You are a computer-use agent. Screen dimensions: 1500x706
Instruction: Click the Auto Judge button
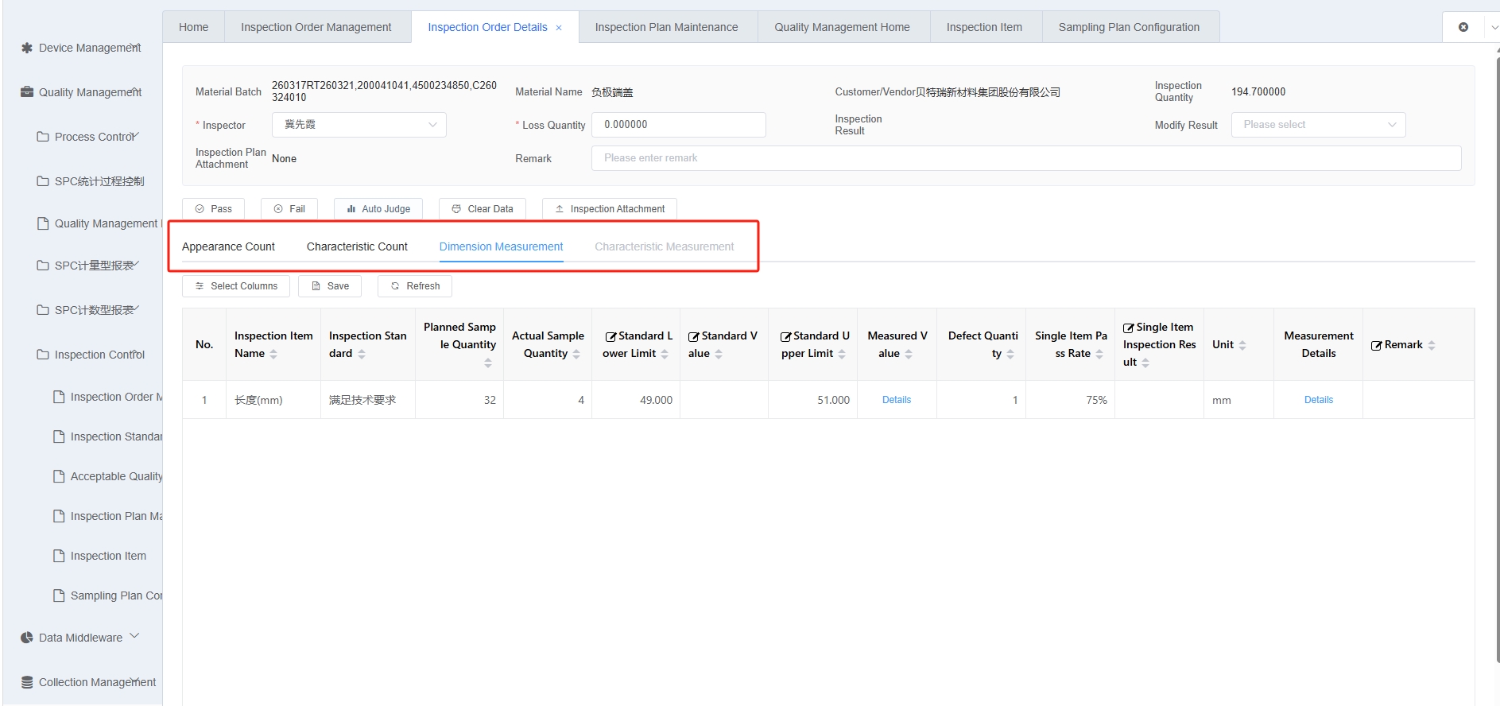tap(378, 209)
